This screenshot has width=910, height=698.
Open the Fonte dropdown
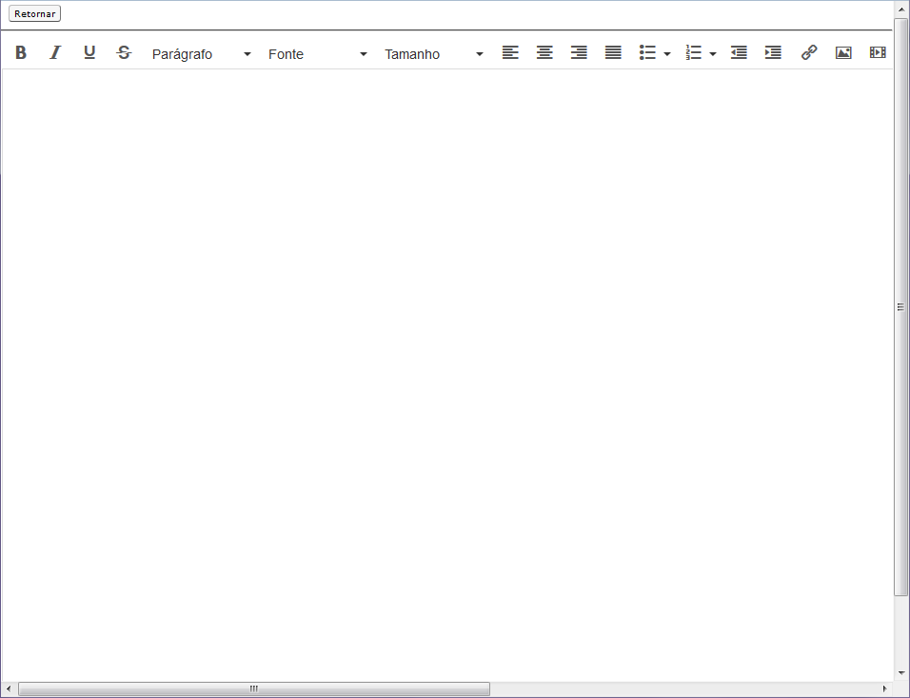[x=317, y=54]
